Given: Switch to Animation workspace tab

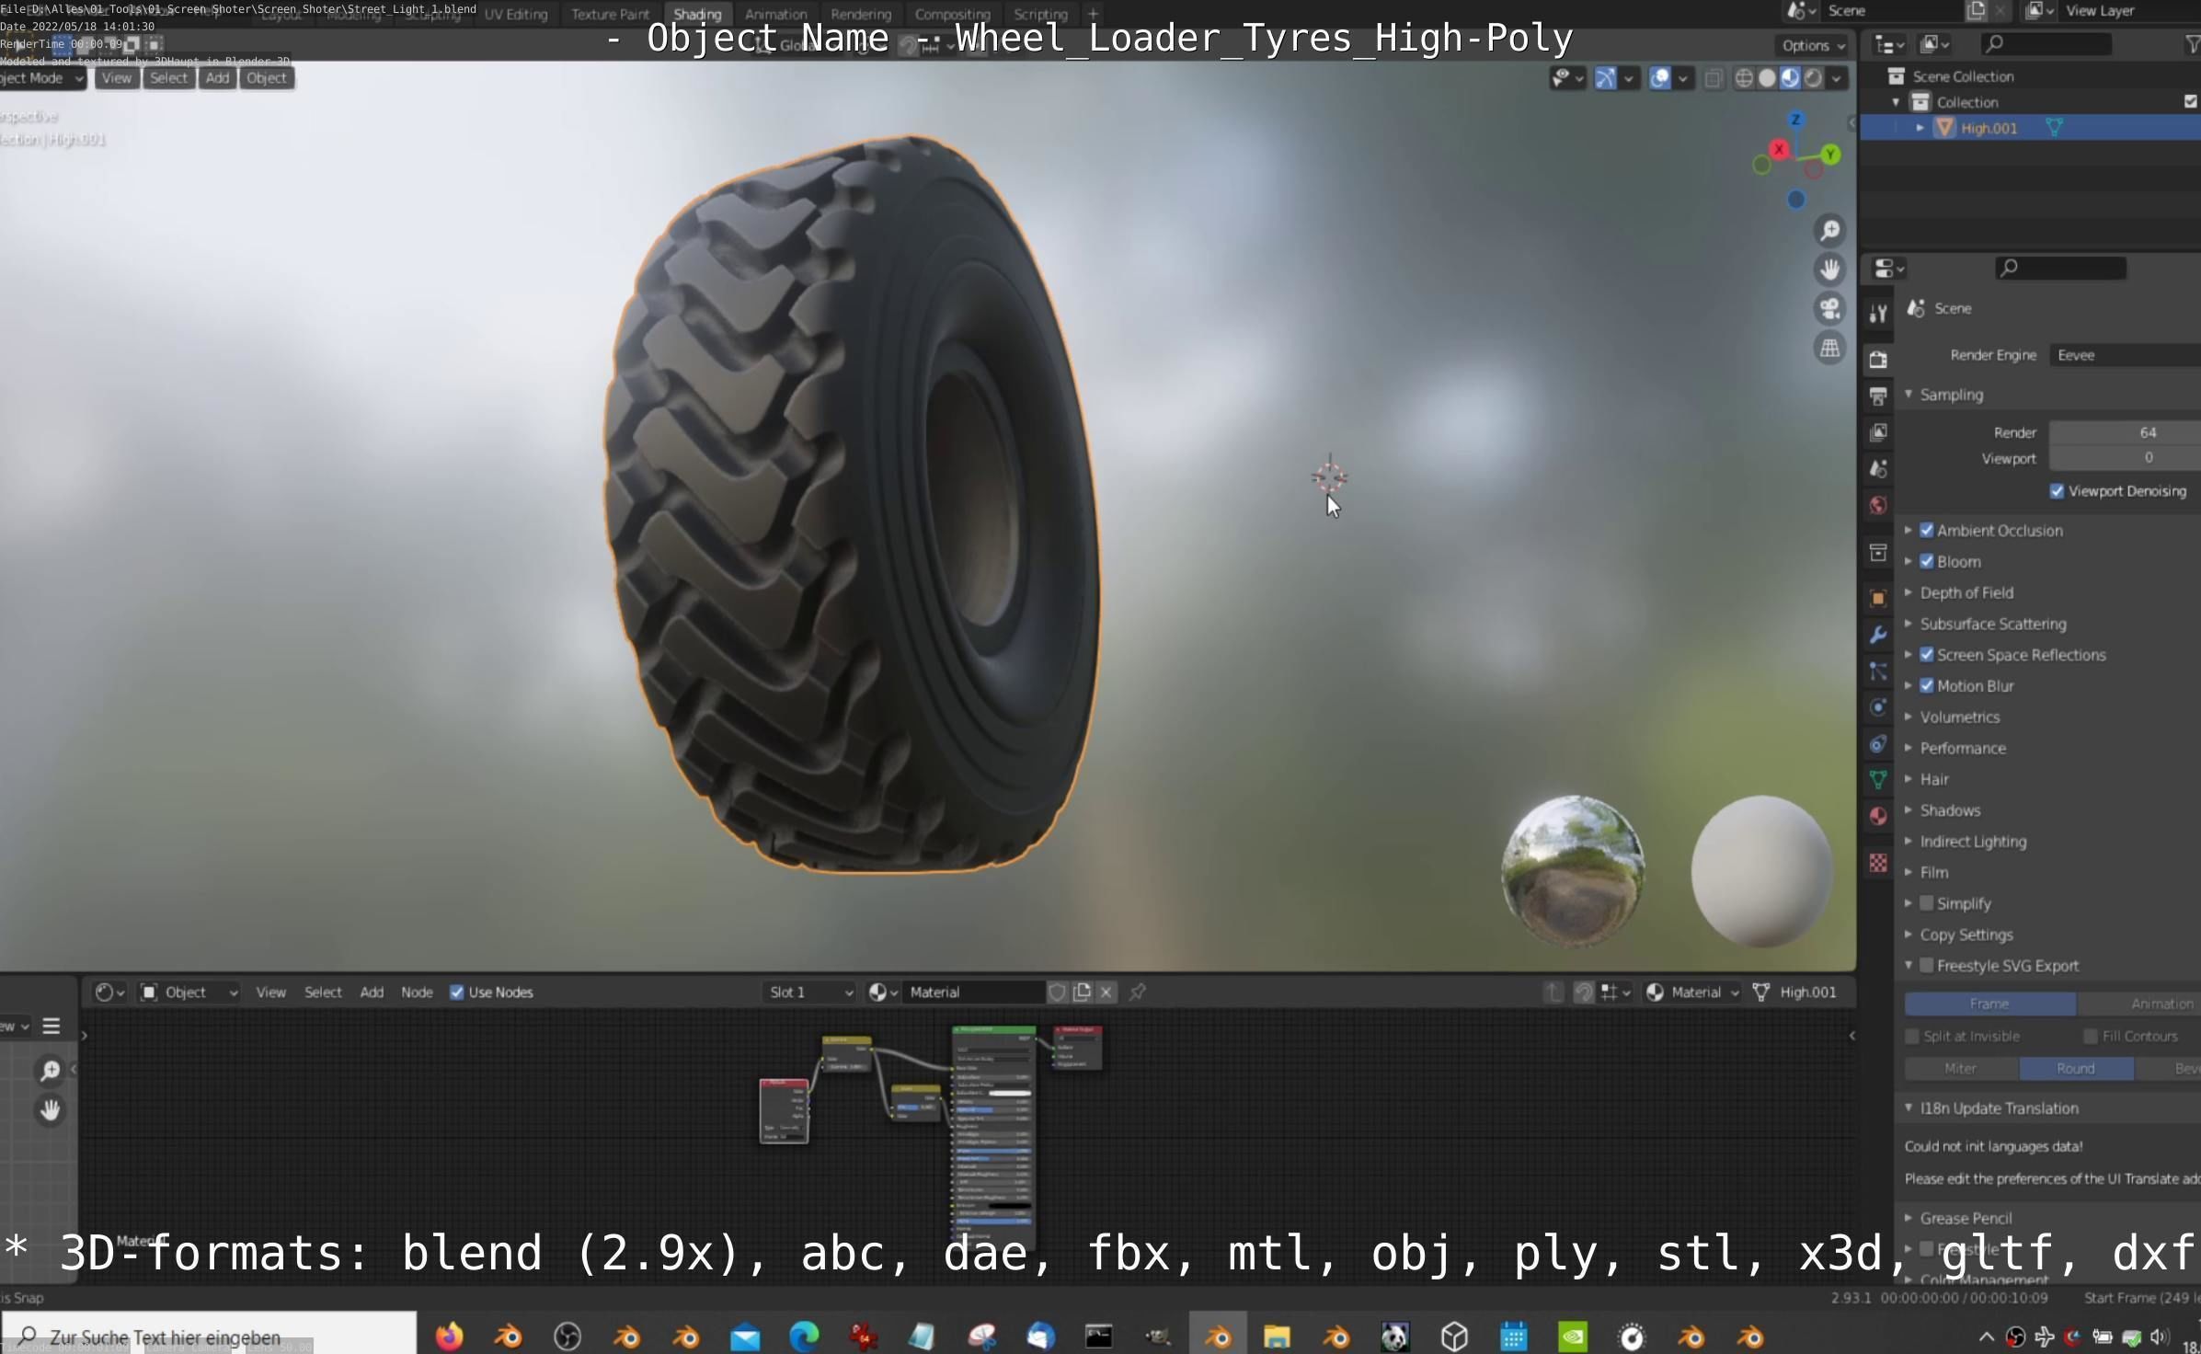Looking at the screenshot, I should point(775,14).
